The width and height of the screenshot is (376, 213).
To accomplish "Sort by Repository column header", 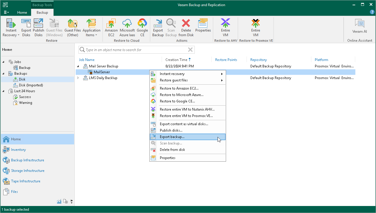I will [x=259, y=60].
